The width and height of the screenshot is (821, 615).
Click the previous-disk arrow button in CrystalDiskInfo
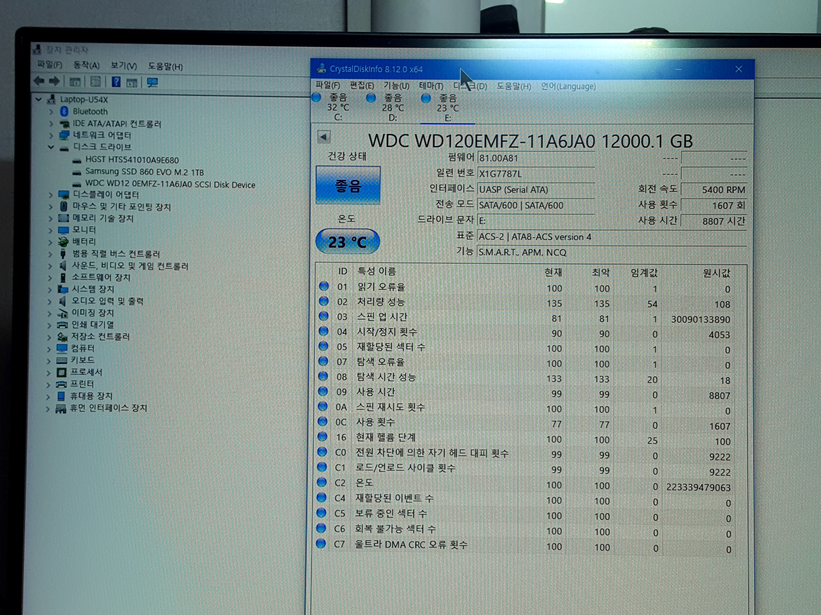[x=324, y=137]
